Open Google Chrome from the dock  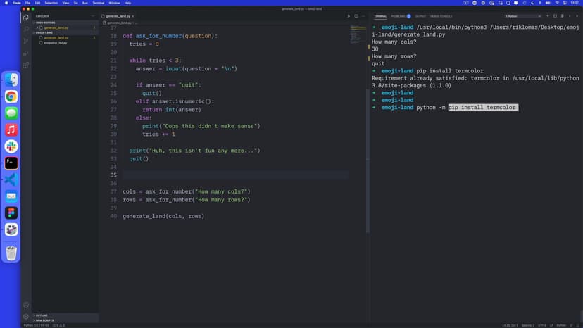11,96
